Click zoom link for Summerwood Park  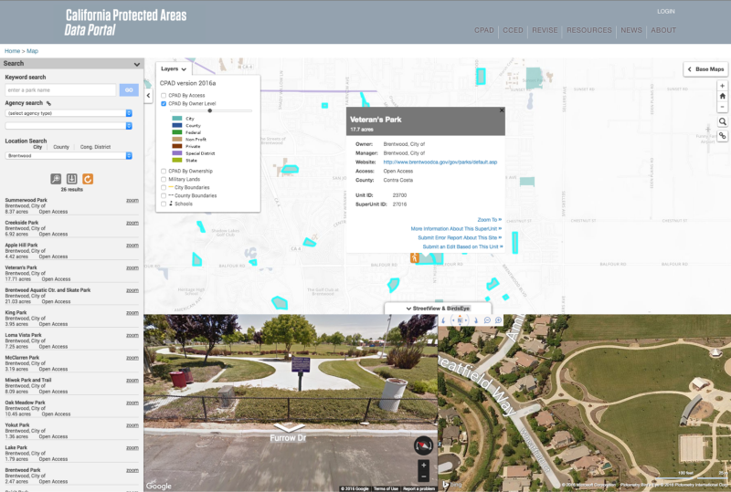click(132, 200)
